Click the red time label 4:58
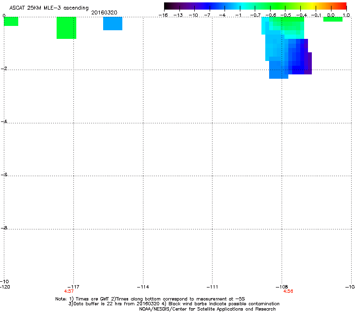355x312 pixels. [288, 291]
